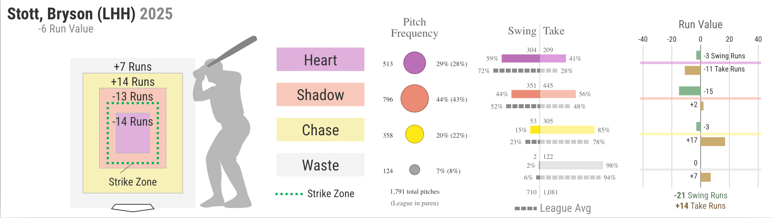Click the Heart 59% swing bar

[521, 58]
